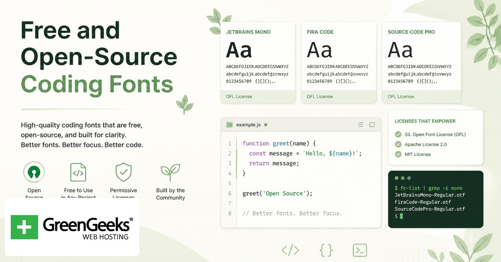Click the 'MIT License' text
The image size is (501, 262).
[418, 154]
